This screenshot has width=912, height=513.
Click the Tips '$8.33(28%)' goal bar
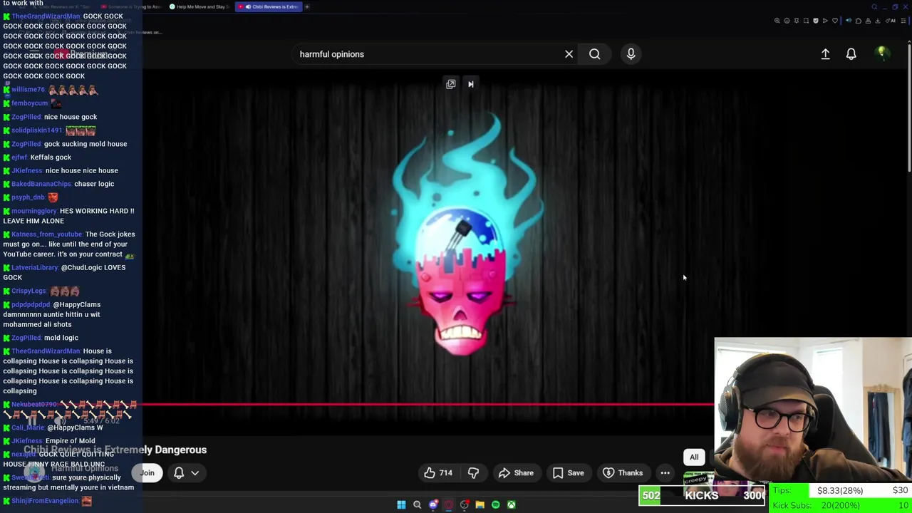(841, 490)
